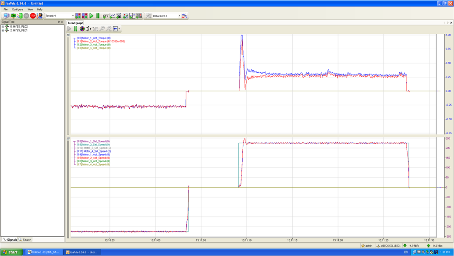Expand the 0. HYSS_PLC2 tree node

(3, 27)
